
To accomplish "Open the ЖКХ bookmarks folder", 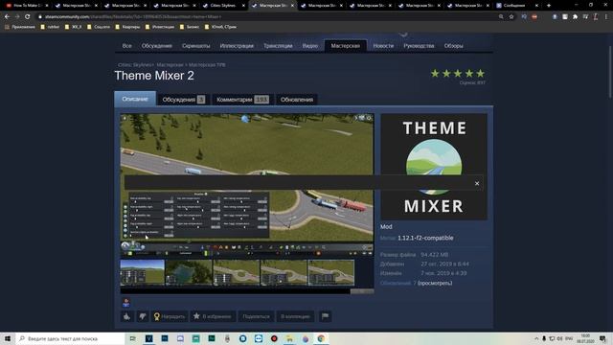I will tap(74, 27).
